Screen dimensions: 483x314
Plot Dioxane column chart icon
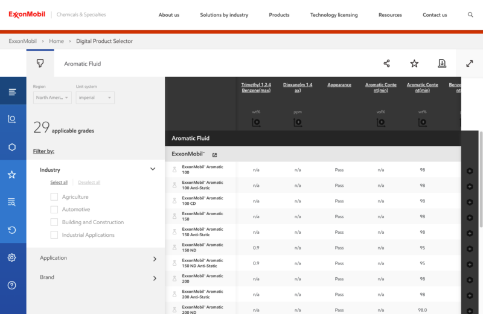click(298, 122)
